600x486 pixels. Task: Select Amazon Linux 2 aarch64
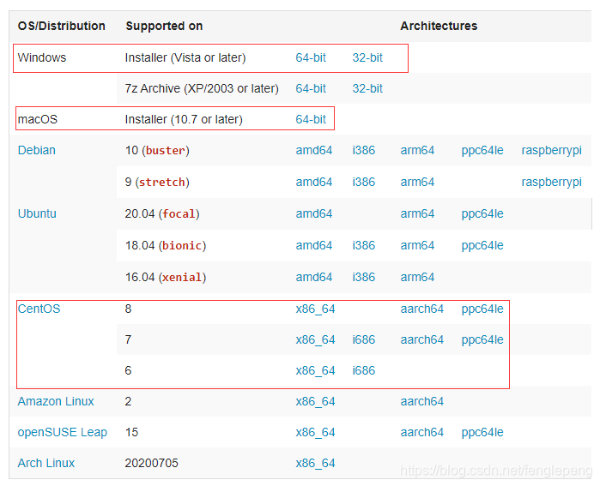click(421, 401)
